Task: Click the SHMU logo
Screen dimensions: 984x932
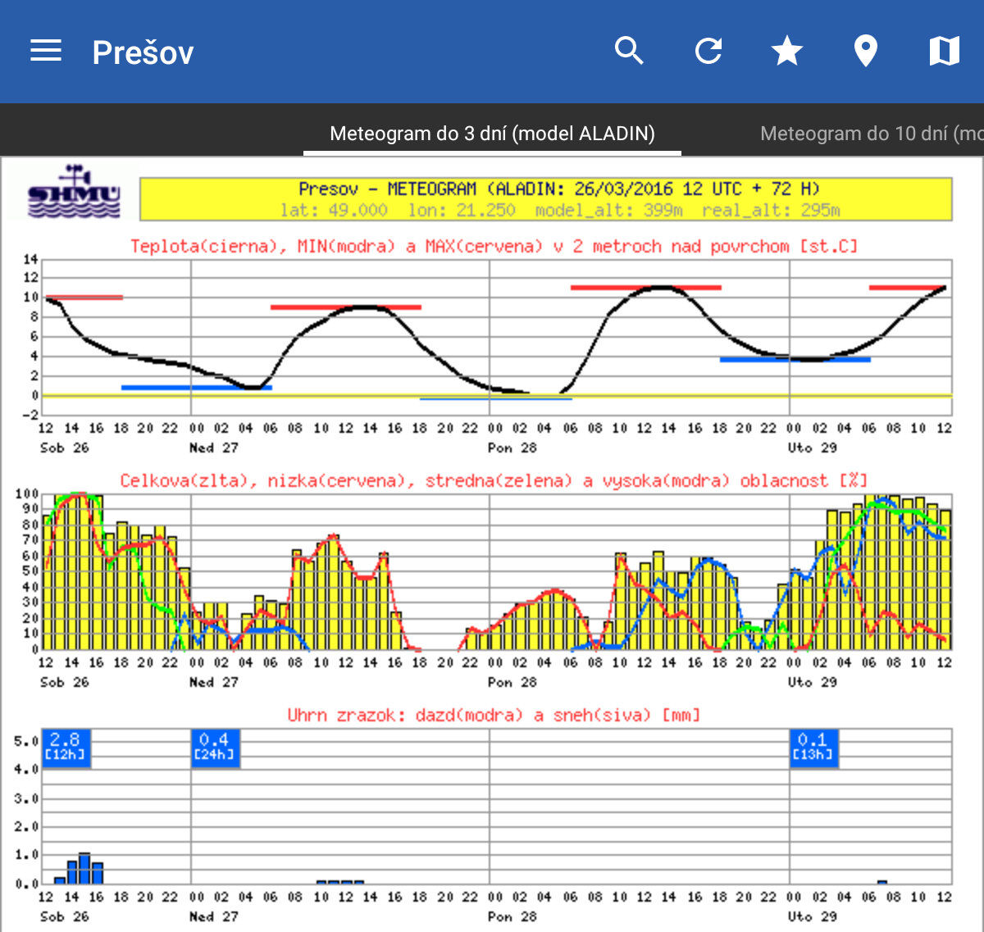Action: coord(74,193)
